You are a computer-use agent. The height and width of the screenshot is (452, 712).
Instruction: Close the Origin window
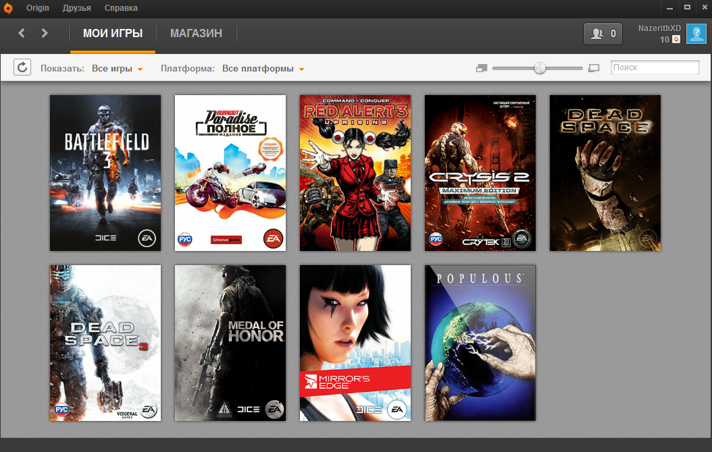(x=705, y=7)
